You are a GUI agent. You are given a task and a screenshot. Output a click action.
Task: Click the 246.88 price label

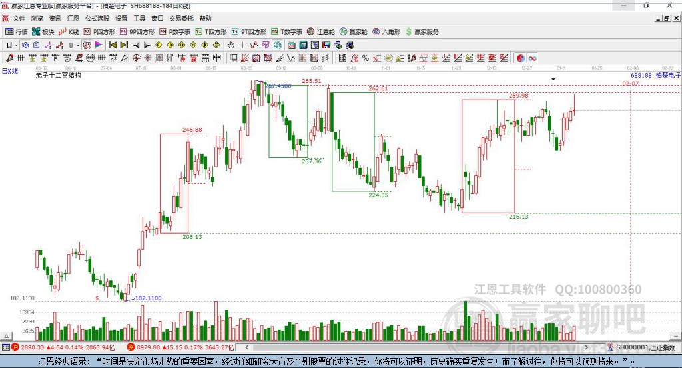coord(192,130)
